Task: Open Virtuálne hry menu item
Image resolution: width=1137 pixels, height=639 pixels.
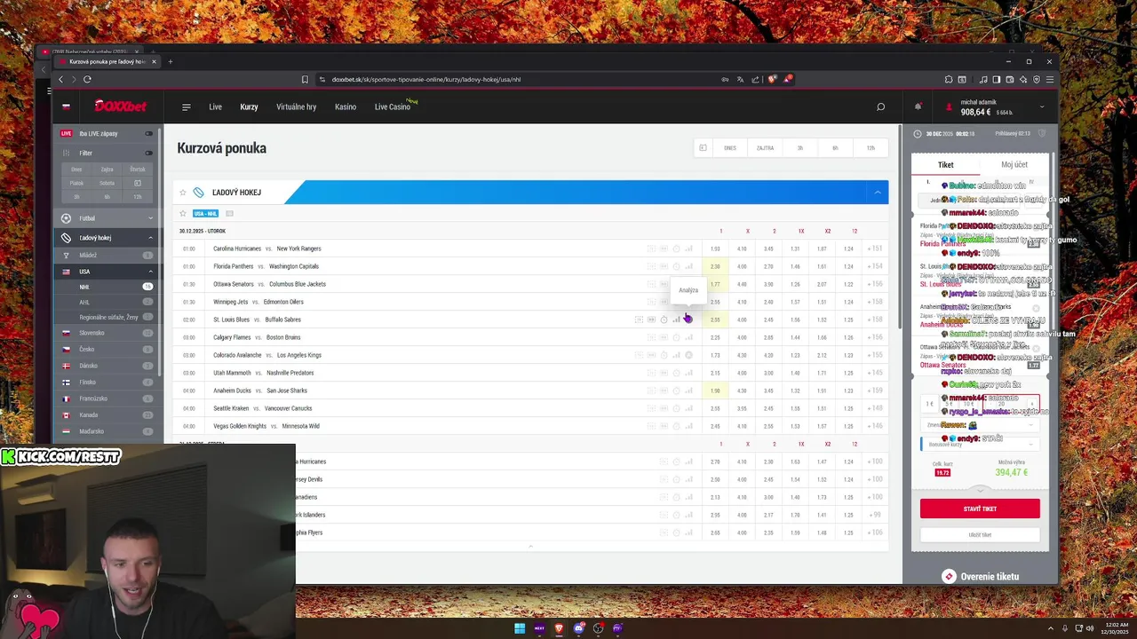Action: coord(297,107)
